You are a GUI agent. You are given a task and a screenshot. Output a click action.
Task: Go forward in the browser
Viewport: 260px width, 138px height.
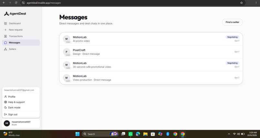click(10, 3)
